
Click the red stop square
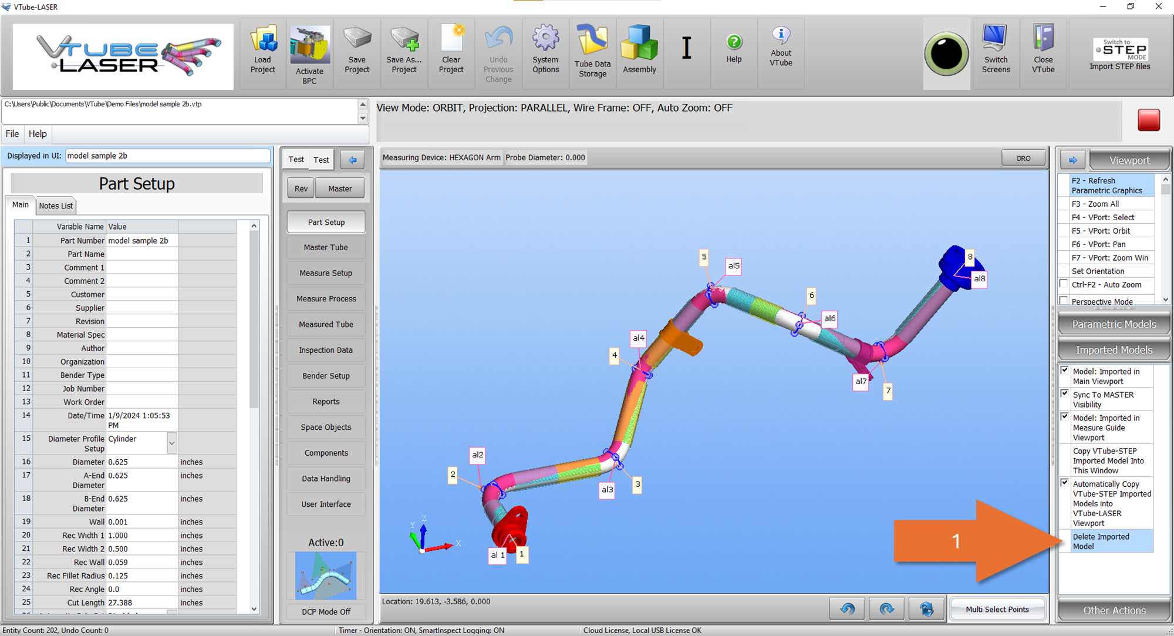click(x=1149, y=120)
